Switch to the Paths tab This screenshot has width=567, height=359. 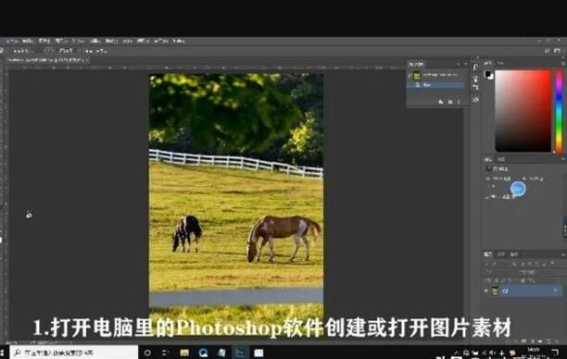(513, 254)
